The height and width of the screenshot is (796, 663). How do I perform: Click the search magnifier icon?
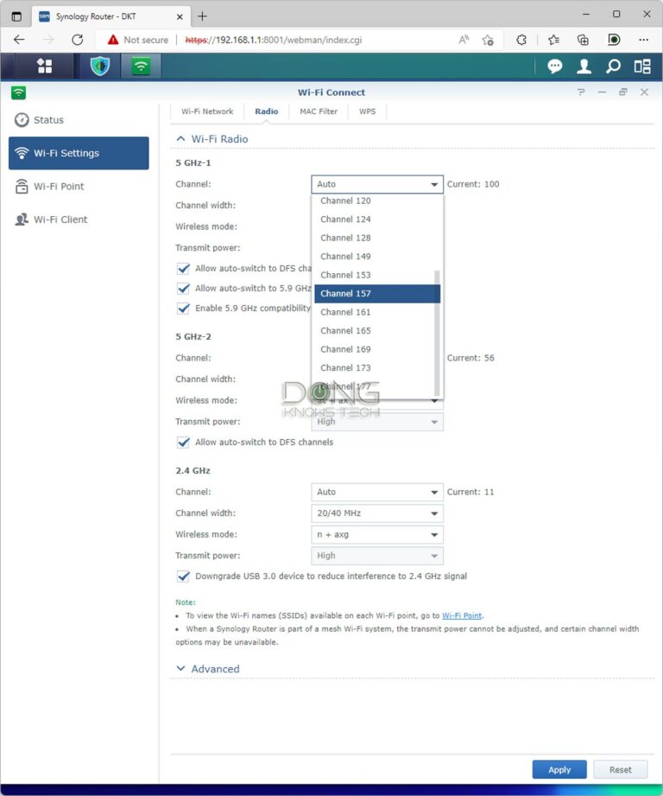(613, 67)
